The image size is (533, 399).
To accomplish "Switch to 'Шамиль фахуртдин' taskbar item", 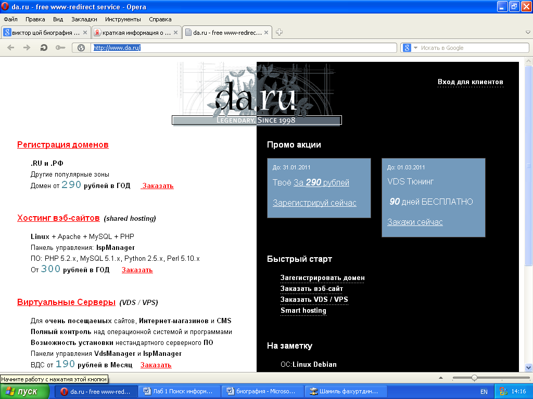I will pyautogui.click(x=346, y=392).
